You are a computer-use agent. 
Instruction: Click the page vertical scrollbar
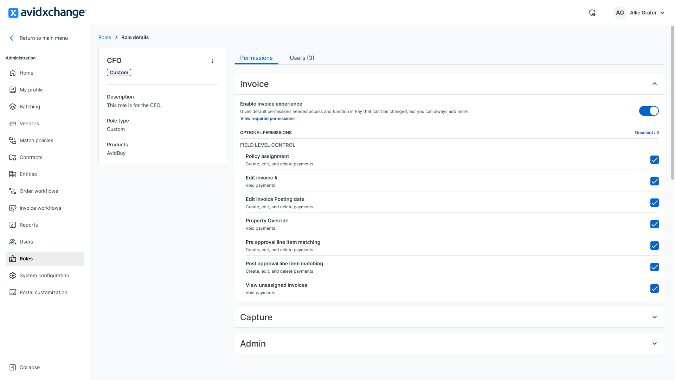tap(673, 103)
